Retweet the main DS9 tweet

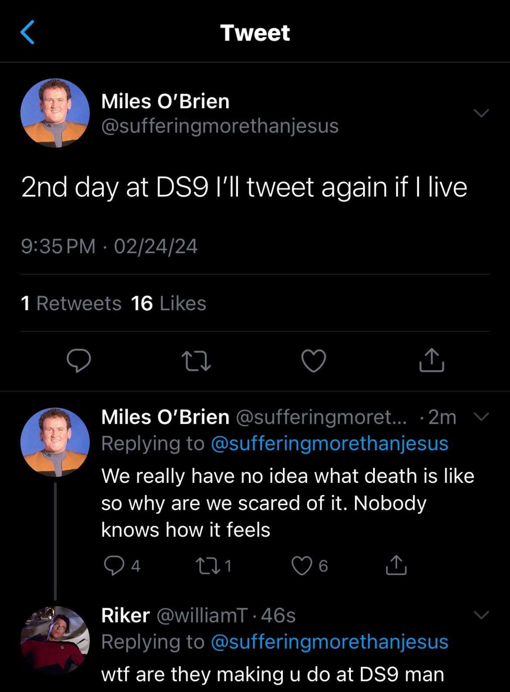point(196,361)
